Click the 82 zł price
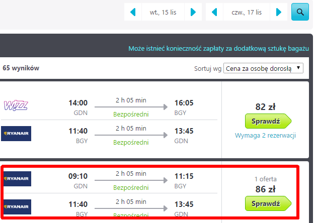This screenshot has width=316, height=223. pos(265,106)
